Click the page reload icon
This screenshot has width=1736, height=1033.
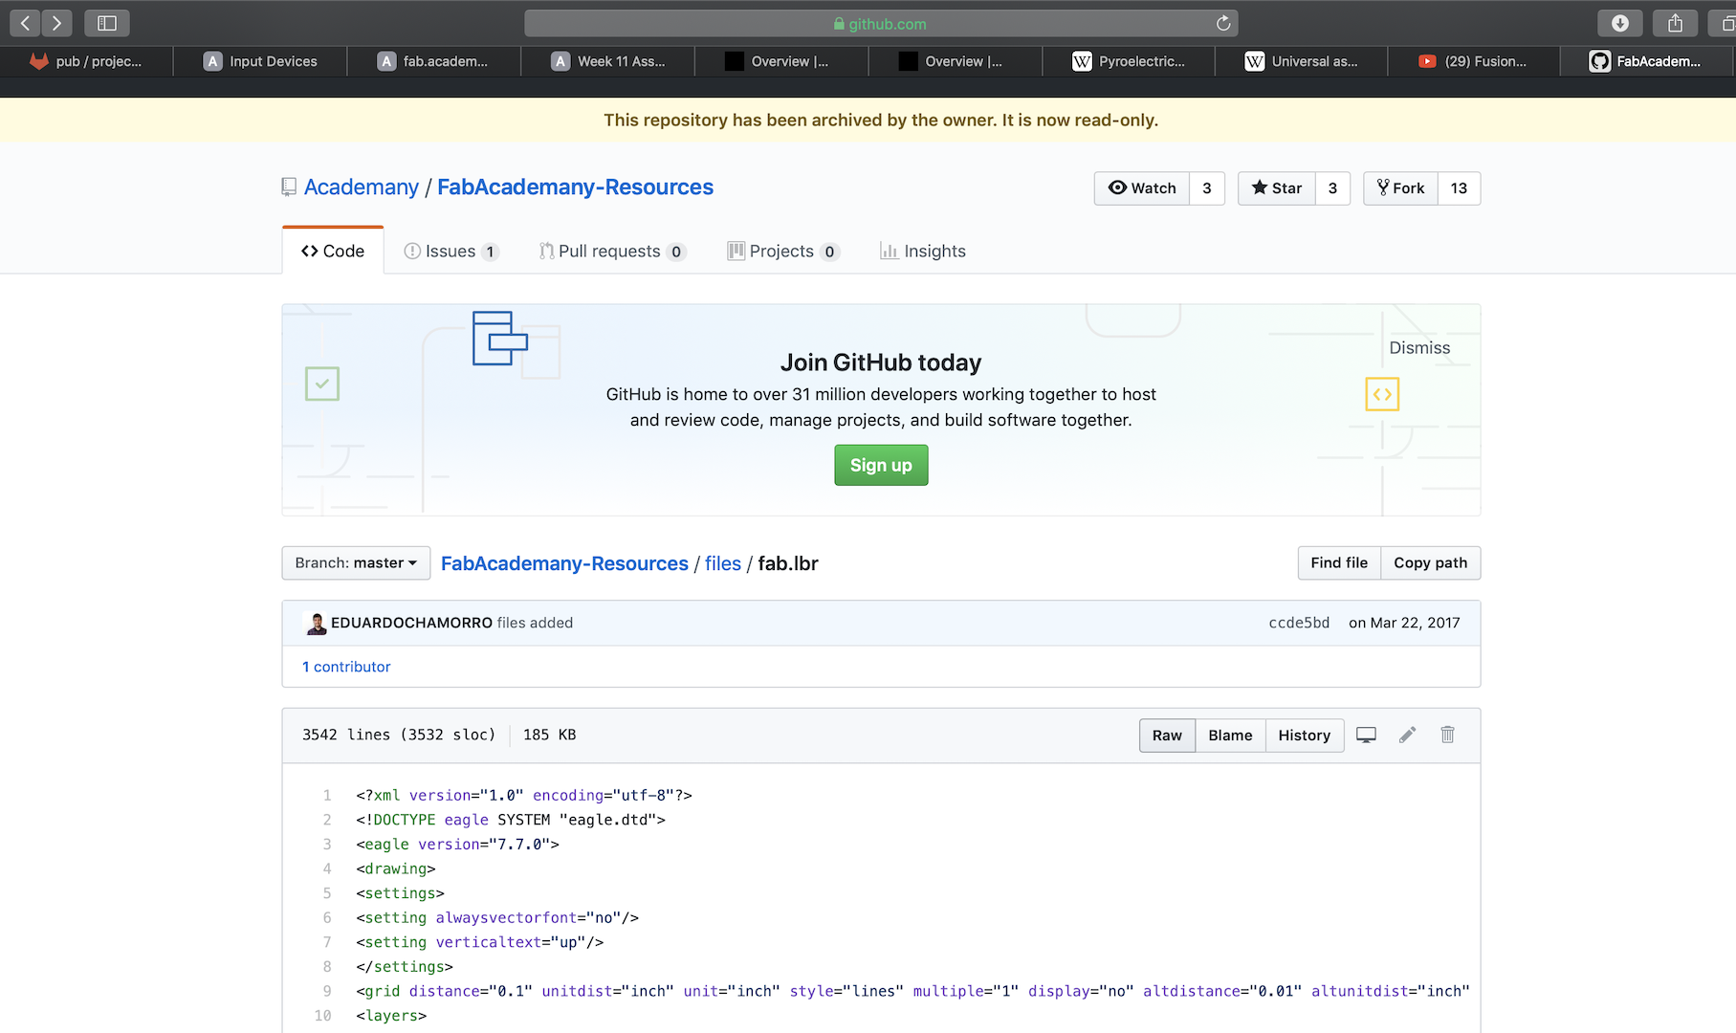point(1223,23)
